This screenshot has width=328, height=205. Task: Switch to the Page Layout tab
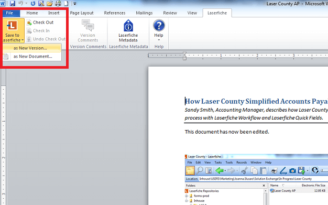(82, 13)
